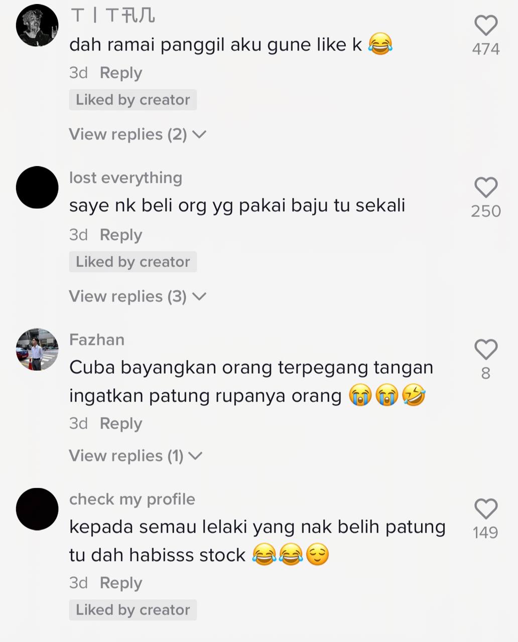518x642 pixels.
Task: Expand View replies (2)
Action: click(x=138, y=134)
